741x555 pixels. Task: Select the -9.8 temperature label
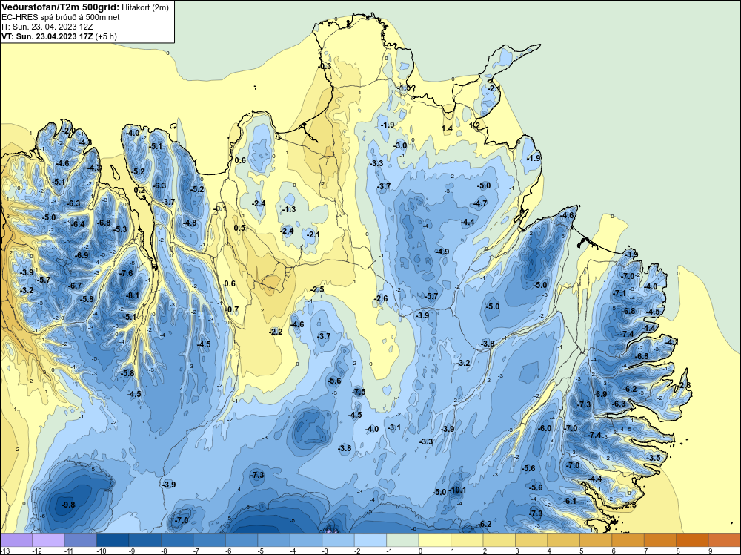coord(68,505)
